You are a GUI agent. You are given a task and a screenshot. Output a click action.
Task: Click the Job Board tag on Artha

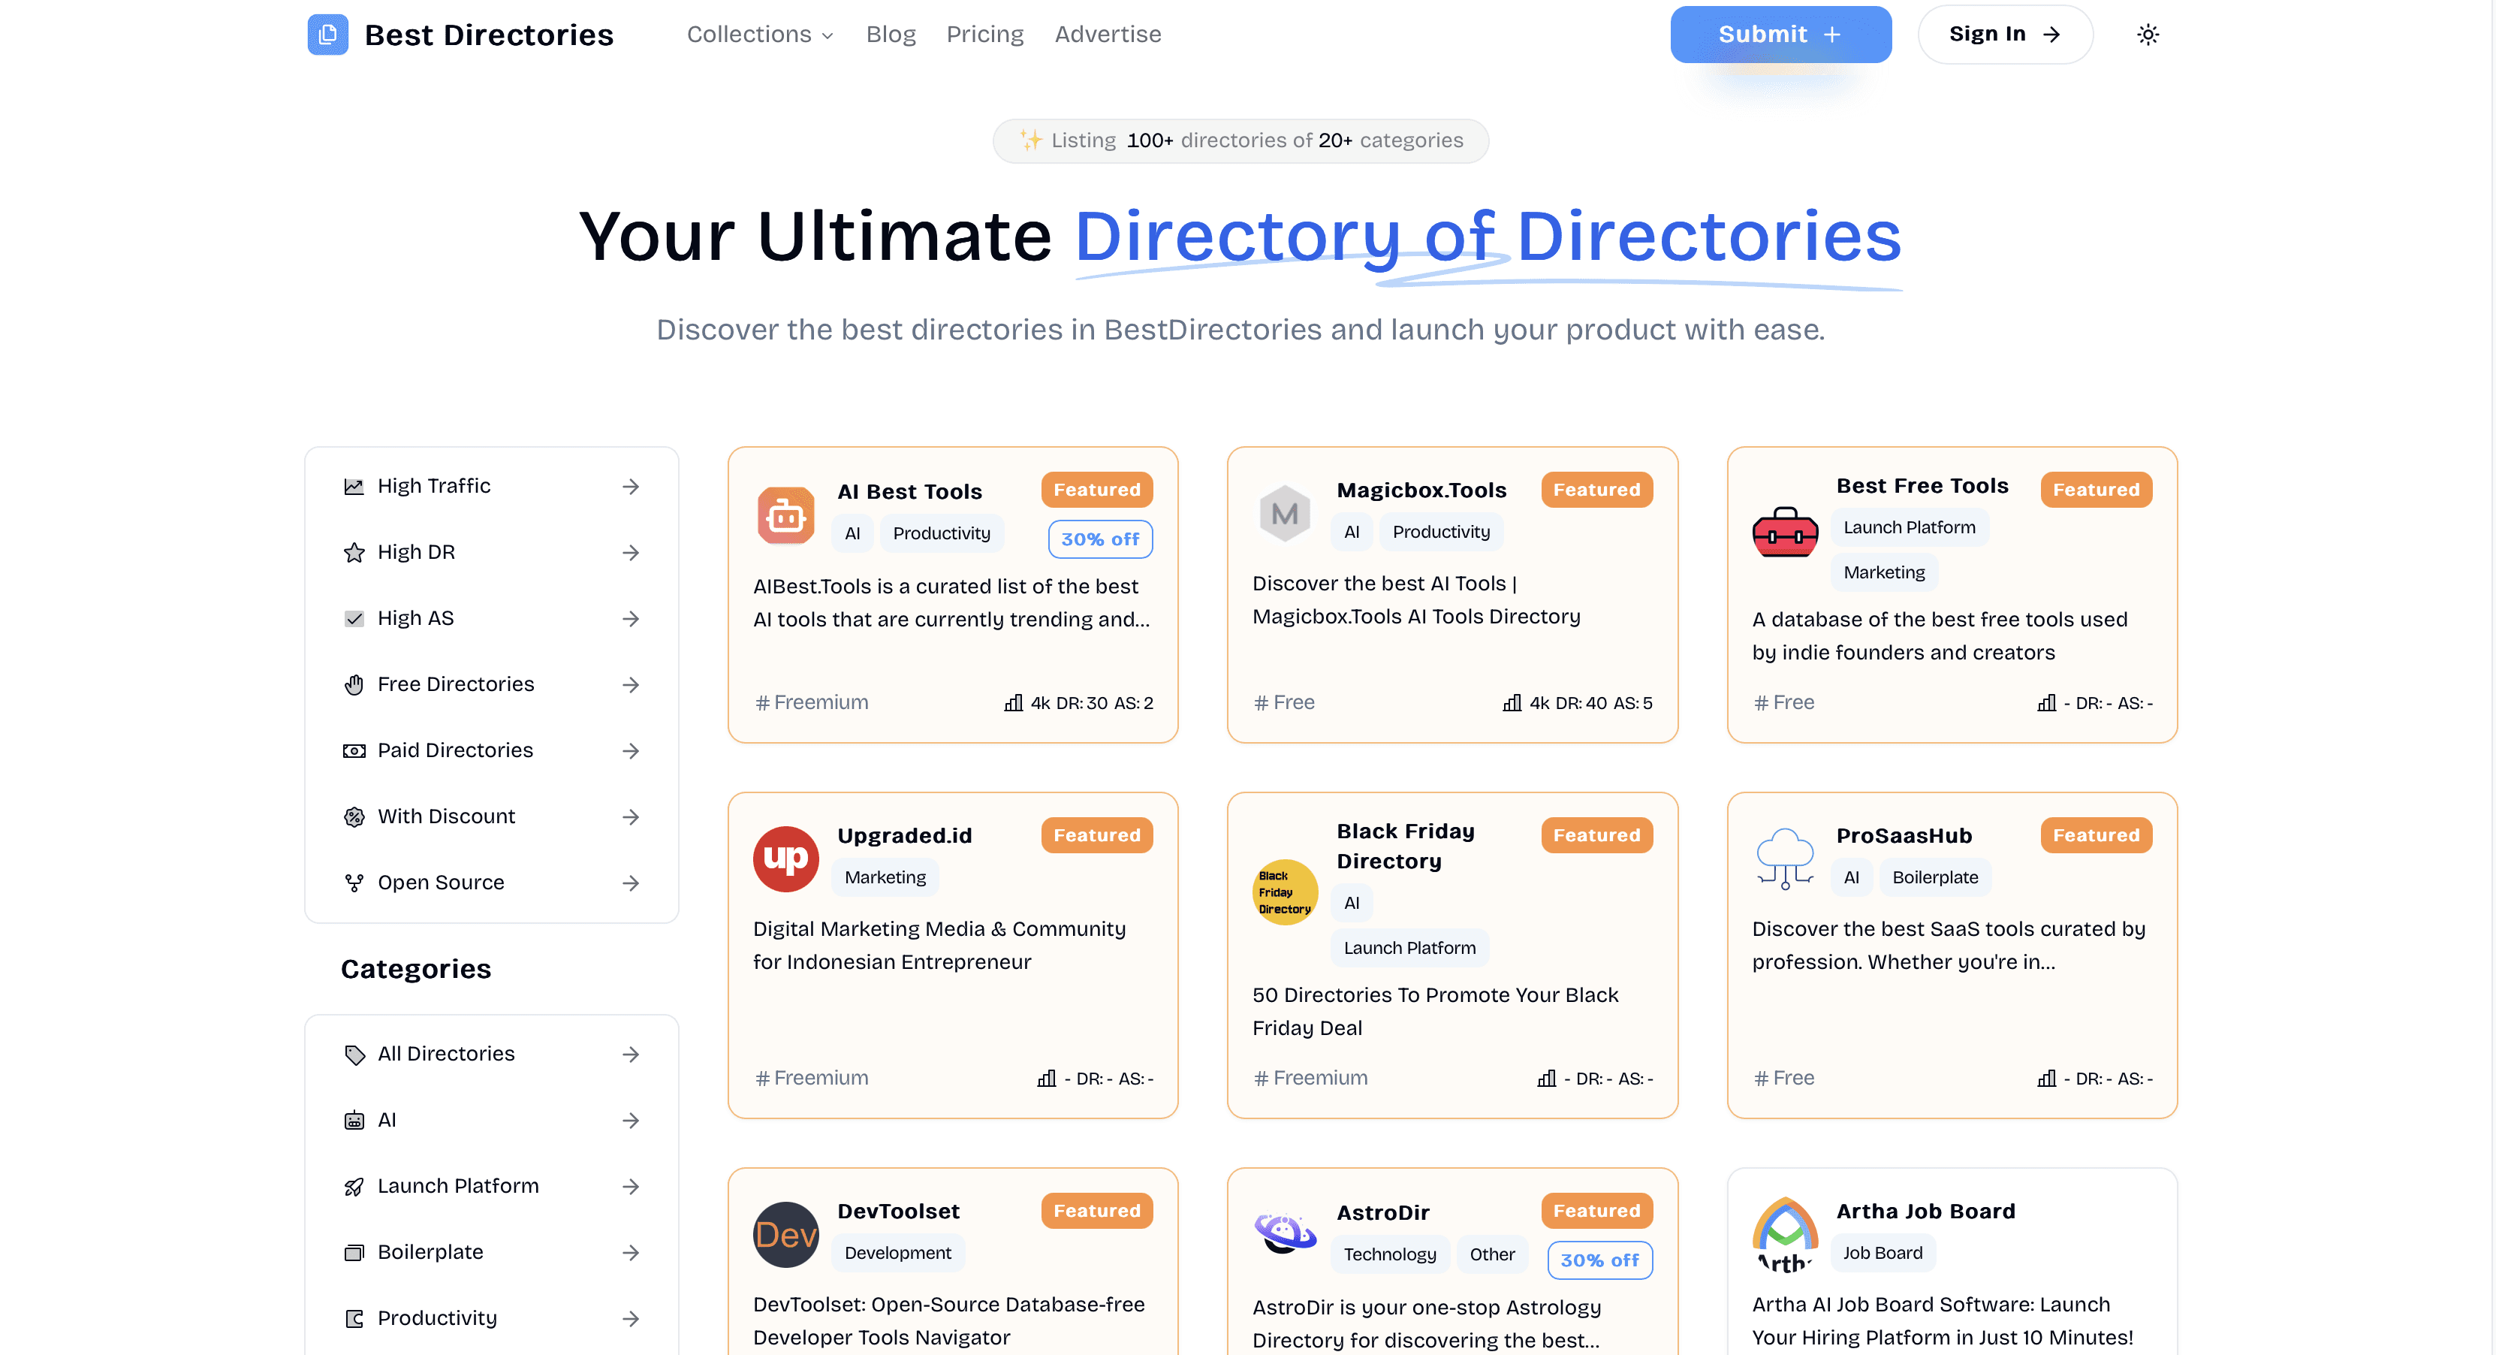click(x=1883, y=1254)
